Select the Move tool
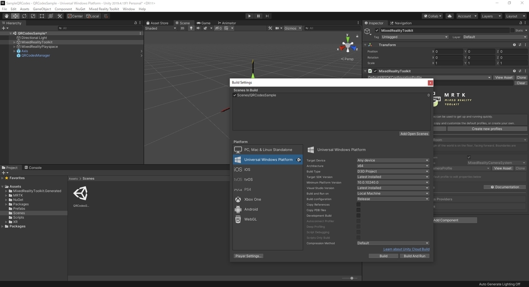 [15, 16]
